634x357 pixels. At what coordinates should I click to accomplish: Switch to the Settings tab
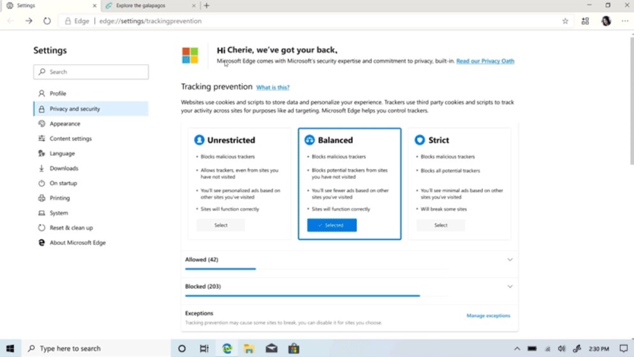(52, 6)
